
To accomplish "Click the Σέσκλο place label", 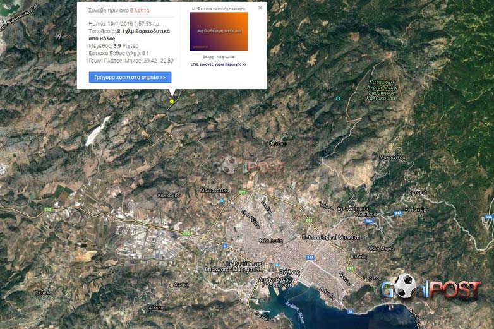I will pos(44,293).
